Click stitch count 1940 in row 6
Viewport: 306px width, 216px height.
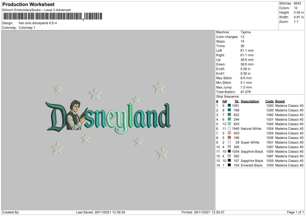[236, 128]
